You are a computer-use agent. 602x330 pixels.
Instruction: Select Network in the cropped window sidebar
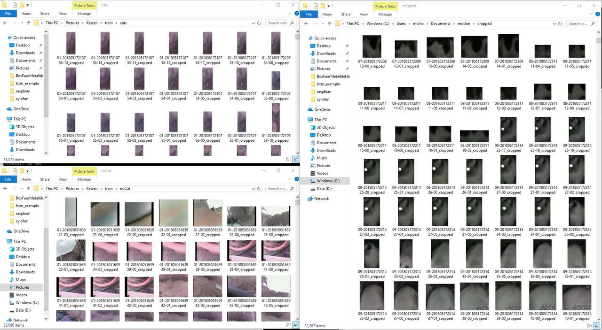point(322,199)
